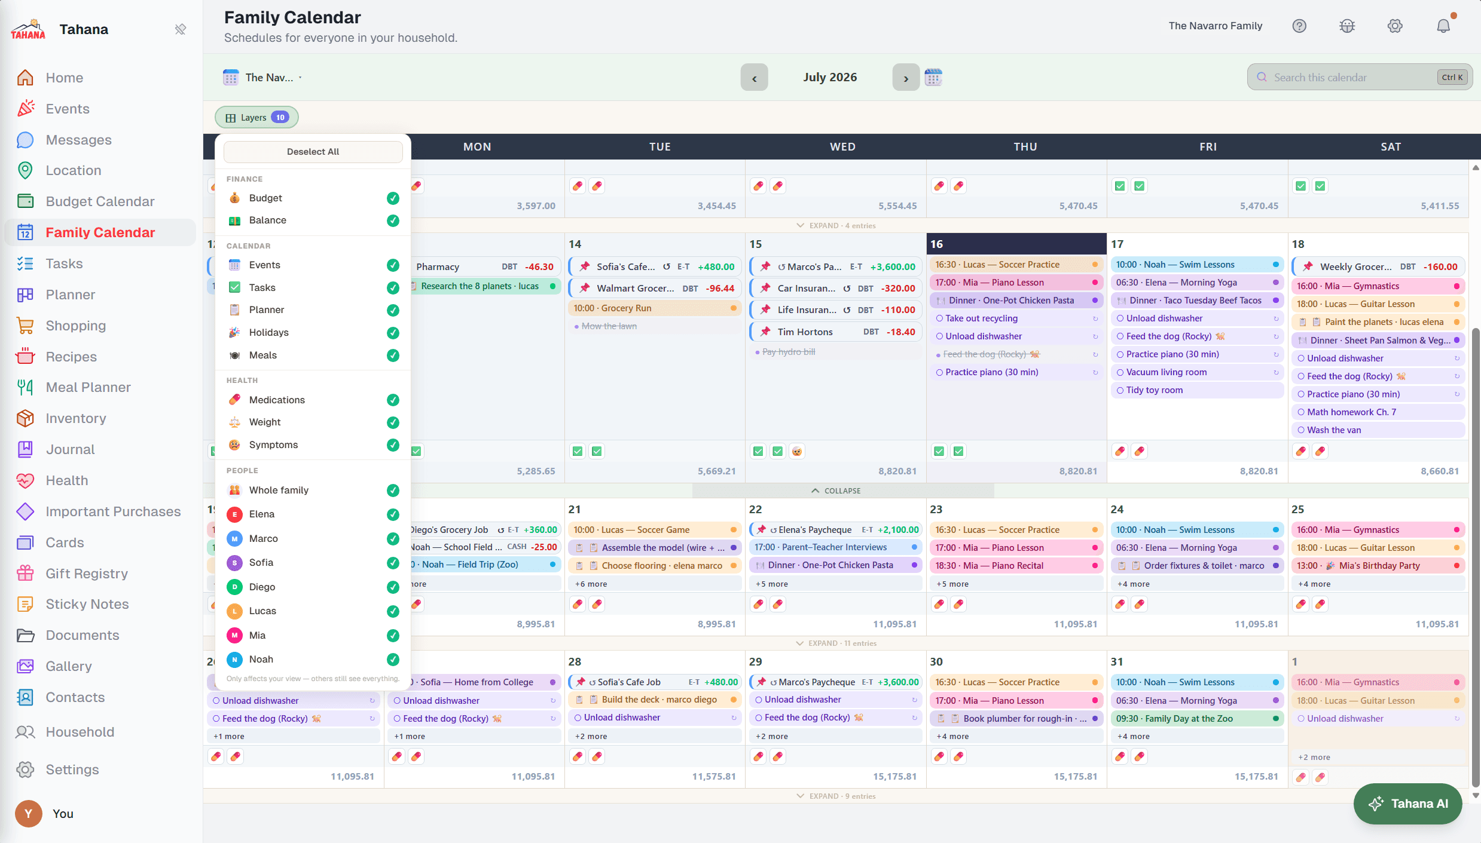The height and width of the screenshot is (843, 1481).
Task: Unpin the sidebar with the pin icon
Action: pos(181,29)
